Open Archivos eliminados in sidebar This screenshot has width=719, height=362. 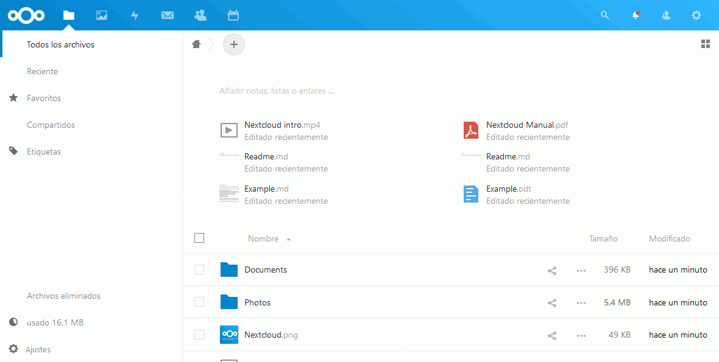63,296
